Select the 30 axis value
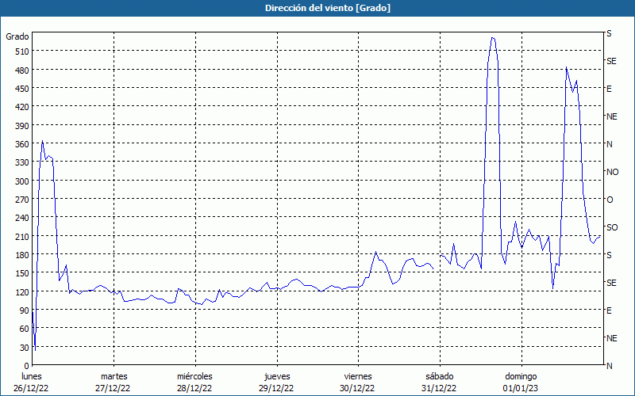This screenshot has height=396, width=635. (25, 348)
